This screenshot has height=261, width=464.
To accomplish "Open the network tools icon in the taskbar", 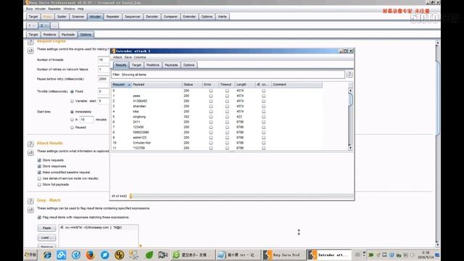I will (x=133, y=254).
